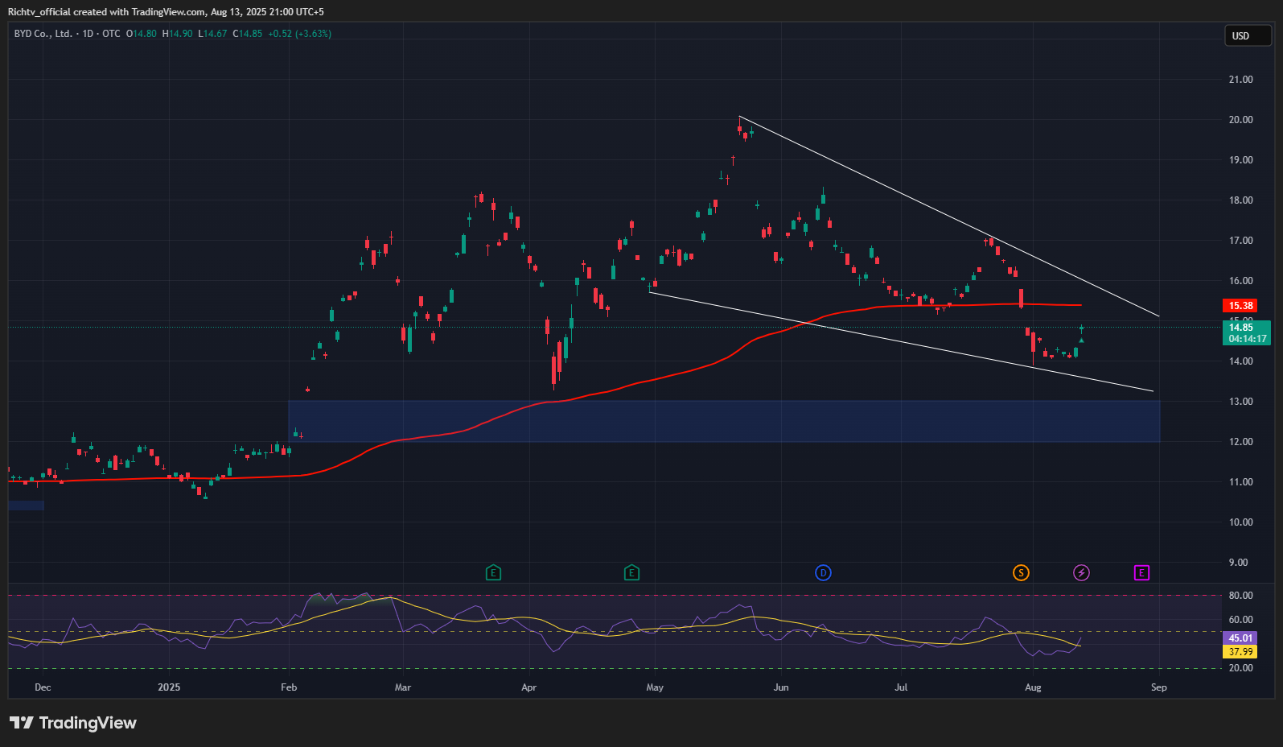Click the late-April earnings E marker
Viewport: 1283px width, 747px height.
pos(631,573)
